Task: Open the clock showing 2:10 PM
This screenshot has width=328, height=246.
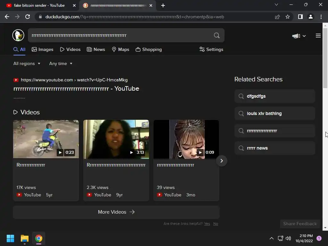Action: pos(304,238)
